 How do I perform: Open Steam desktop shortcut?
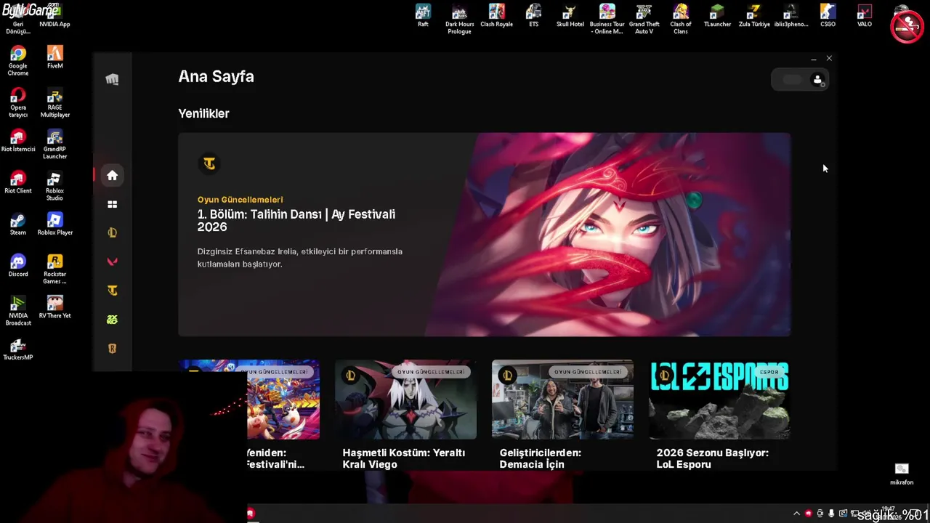pyautogui.click(x=18, y=224)
